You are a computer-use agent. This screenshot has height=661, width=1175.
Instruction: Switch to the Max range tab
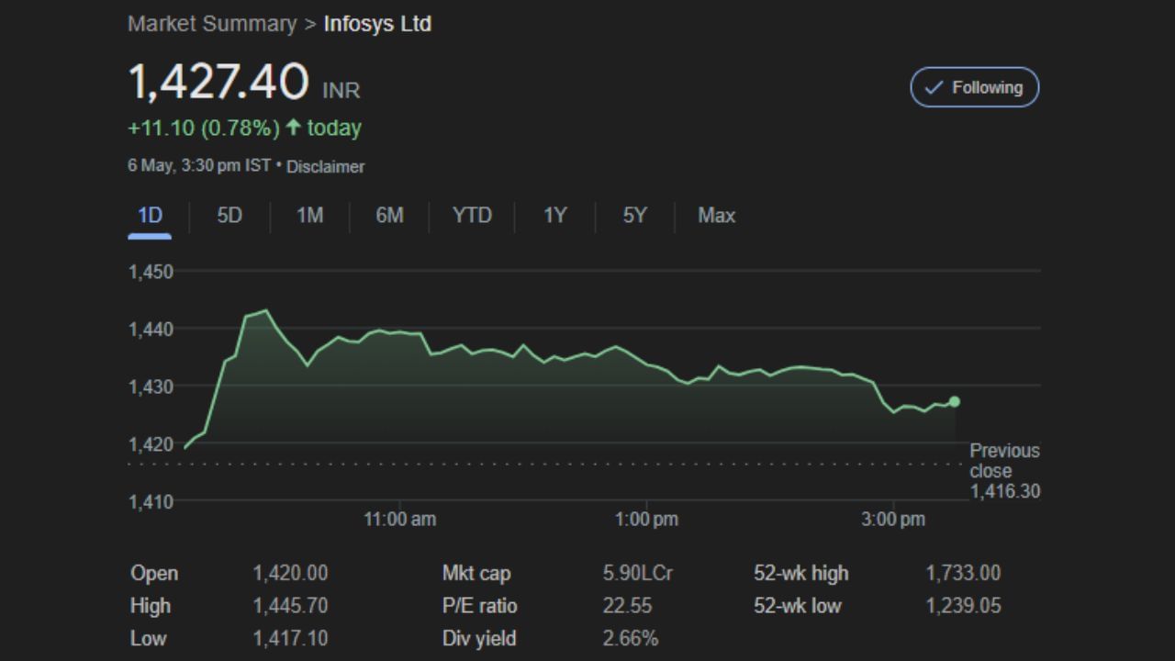(x=716, y=216)
